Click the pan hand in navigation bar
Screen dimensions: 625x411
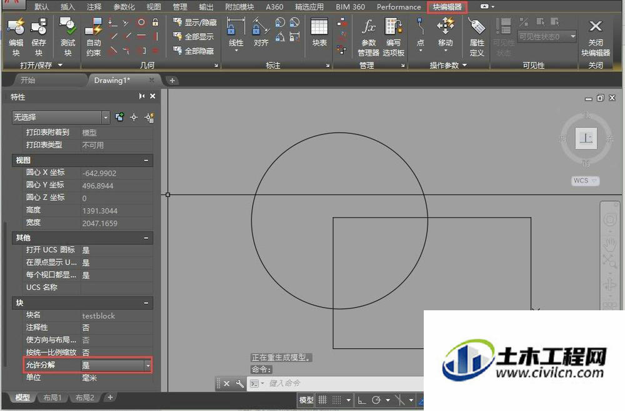point(609,245)
